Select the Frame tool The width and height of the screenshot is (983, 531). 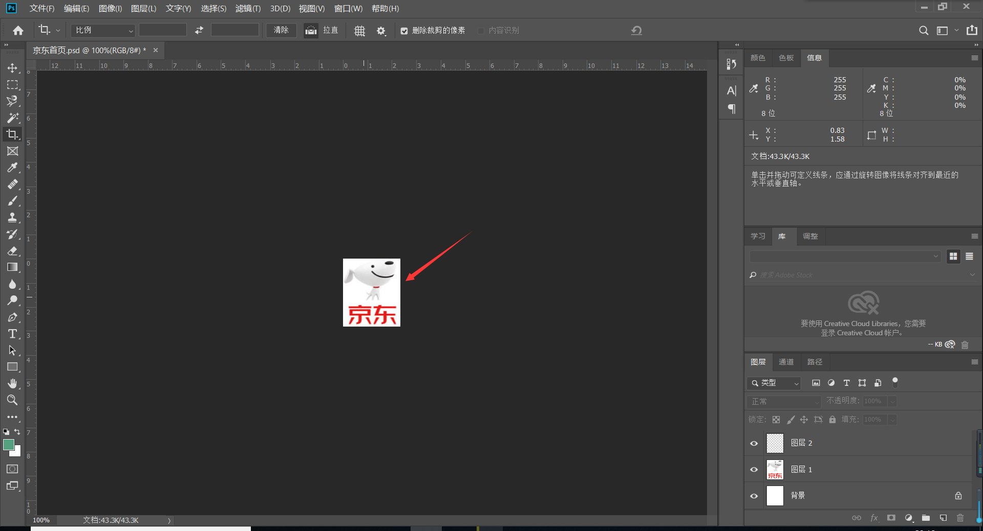pos(12,151)
